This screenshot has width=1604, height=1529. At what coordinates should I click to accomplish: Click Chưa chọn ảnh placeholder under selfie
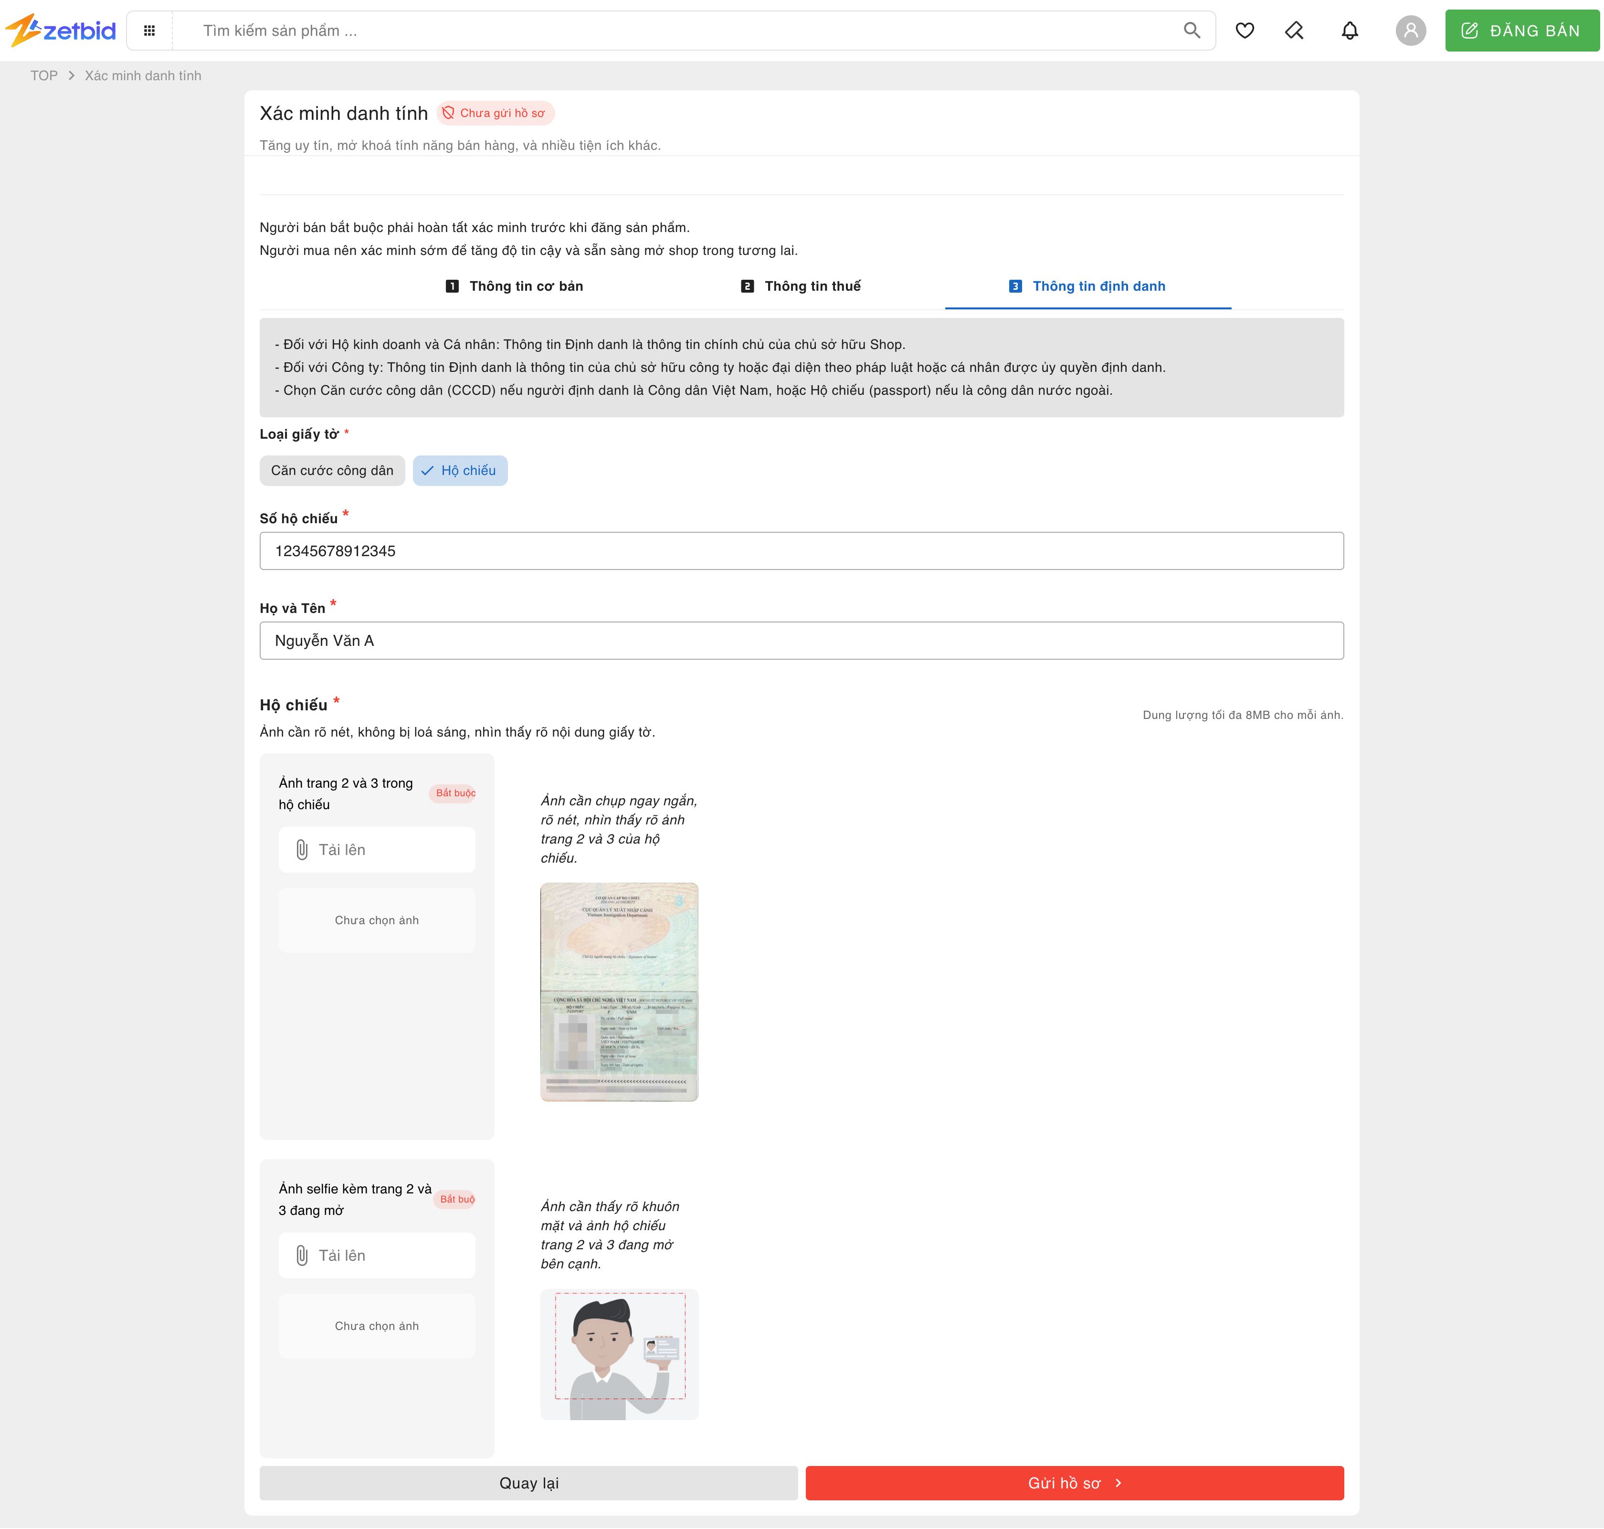tap(377, 1326)
